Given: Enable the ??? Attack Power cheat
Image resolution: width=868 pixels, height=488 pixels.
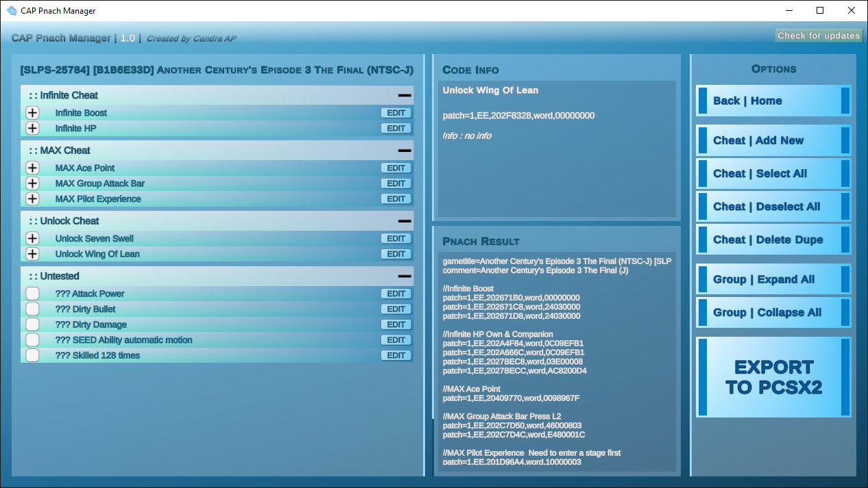Looking at the screenshot, I should pos(32,294).
